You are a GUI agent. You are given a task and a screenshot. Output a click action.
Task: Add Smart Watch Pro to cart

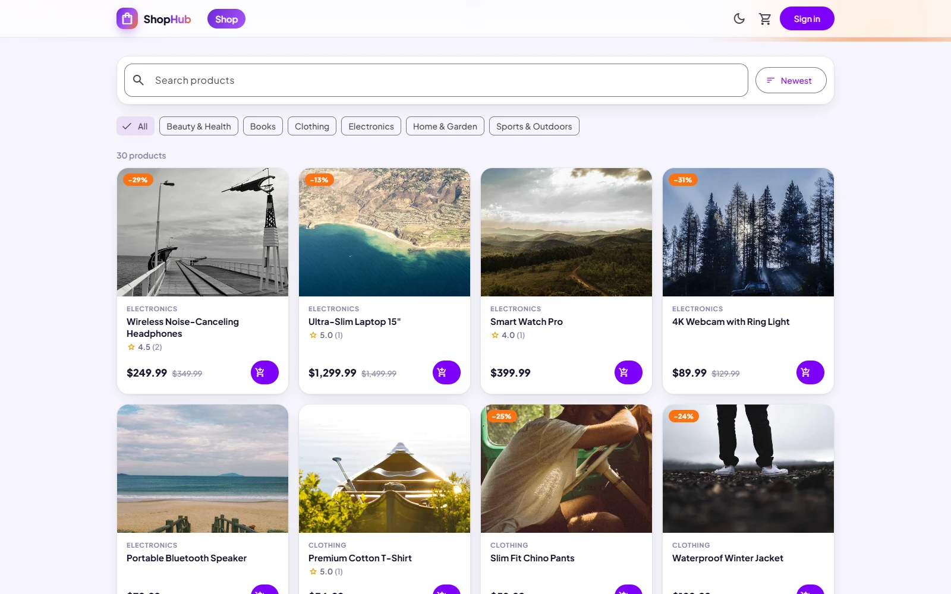(628, 372)
